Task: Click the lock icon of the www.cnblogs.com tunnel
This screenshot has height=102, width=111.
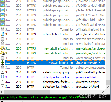Action: (x=3, y=58)
